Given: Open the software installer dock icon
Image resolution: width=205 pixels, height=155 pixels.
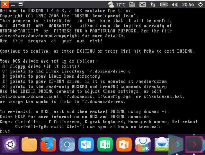Looking at the screenshot, I should 162,144.
